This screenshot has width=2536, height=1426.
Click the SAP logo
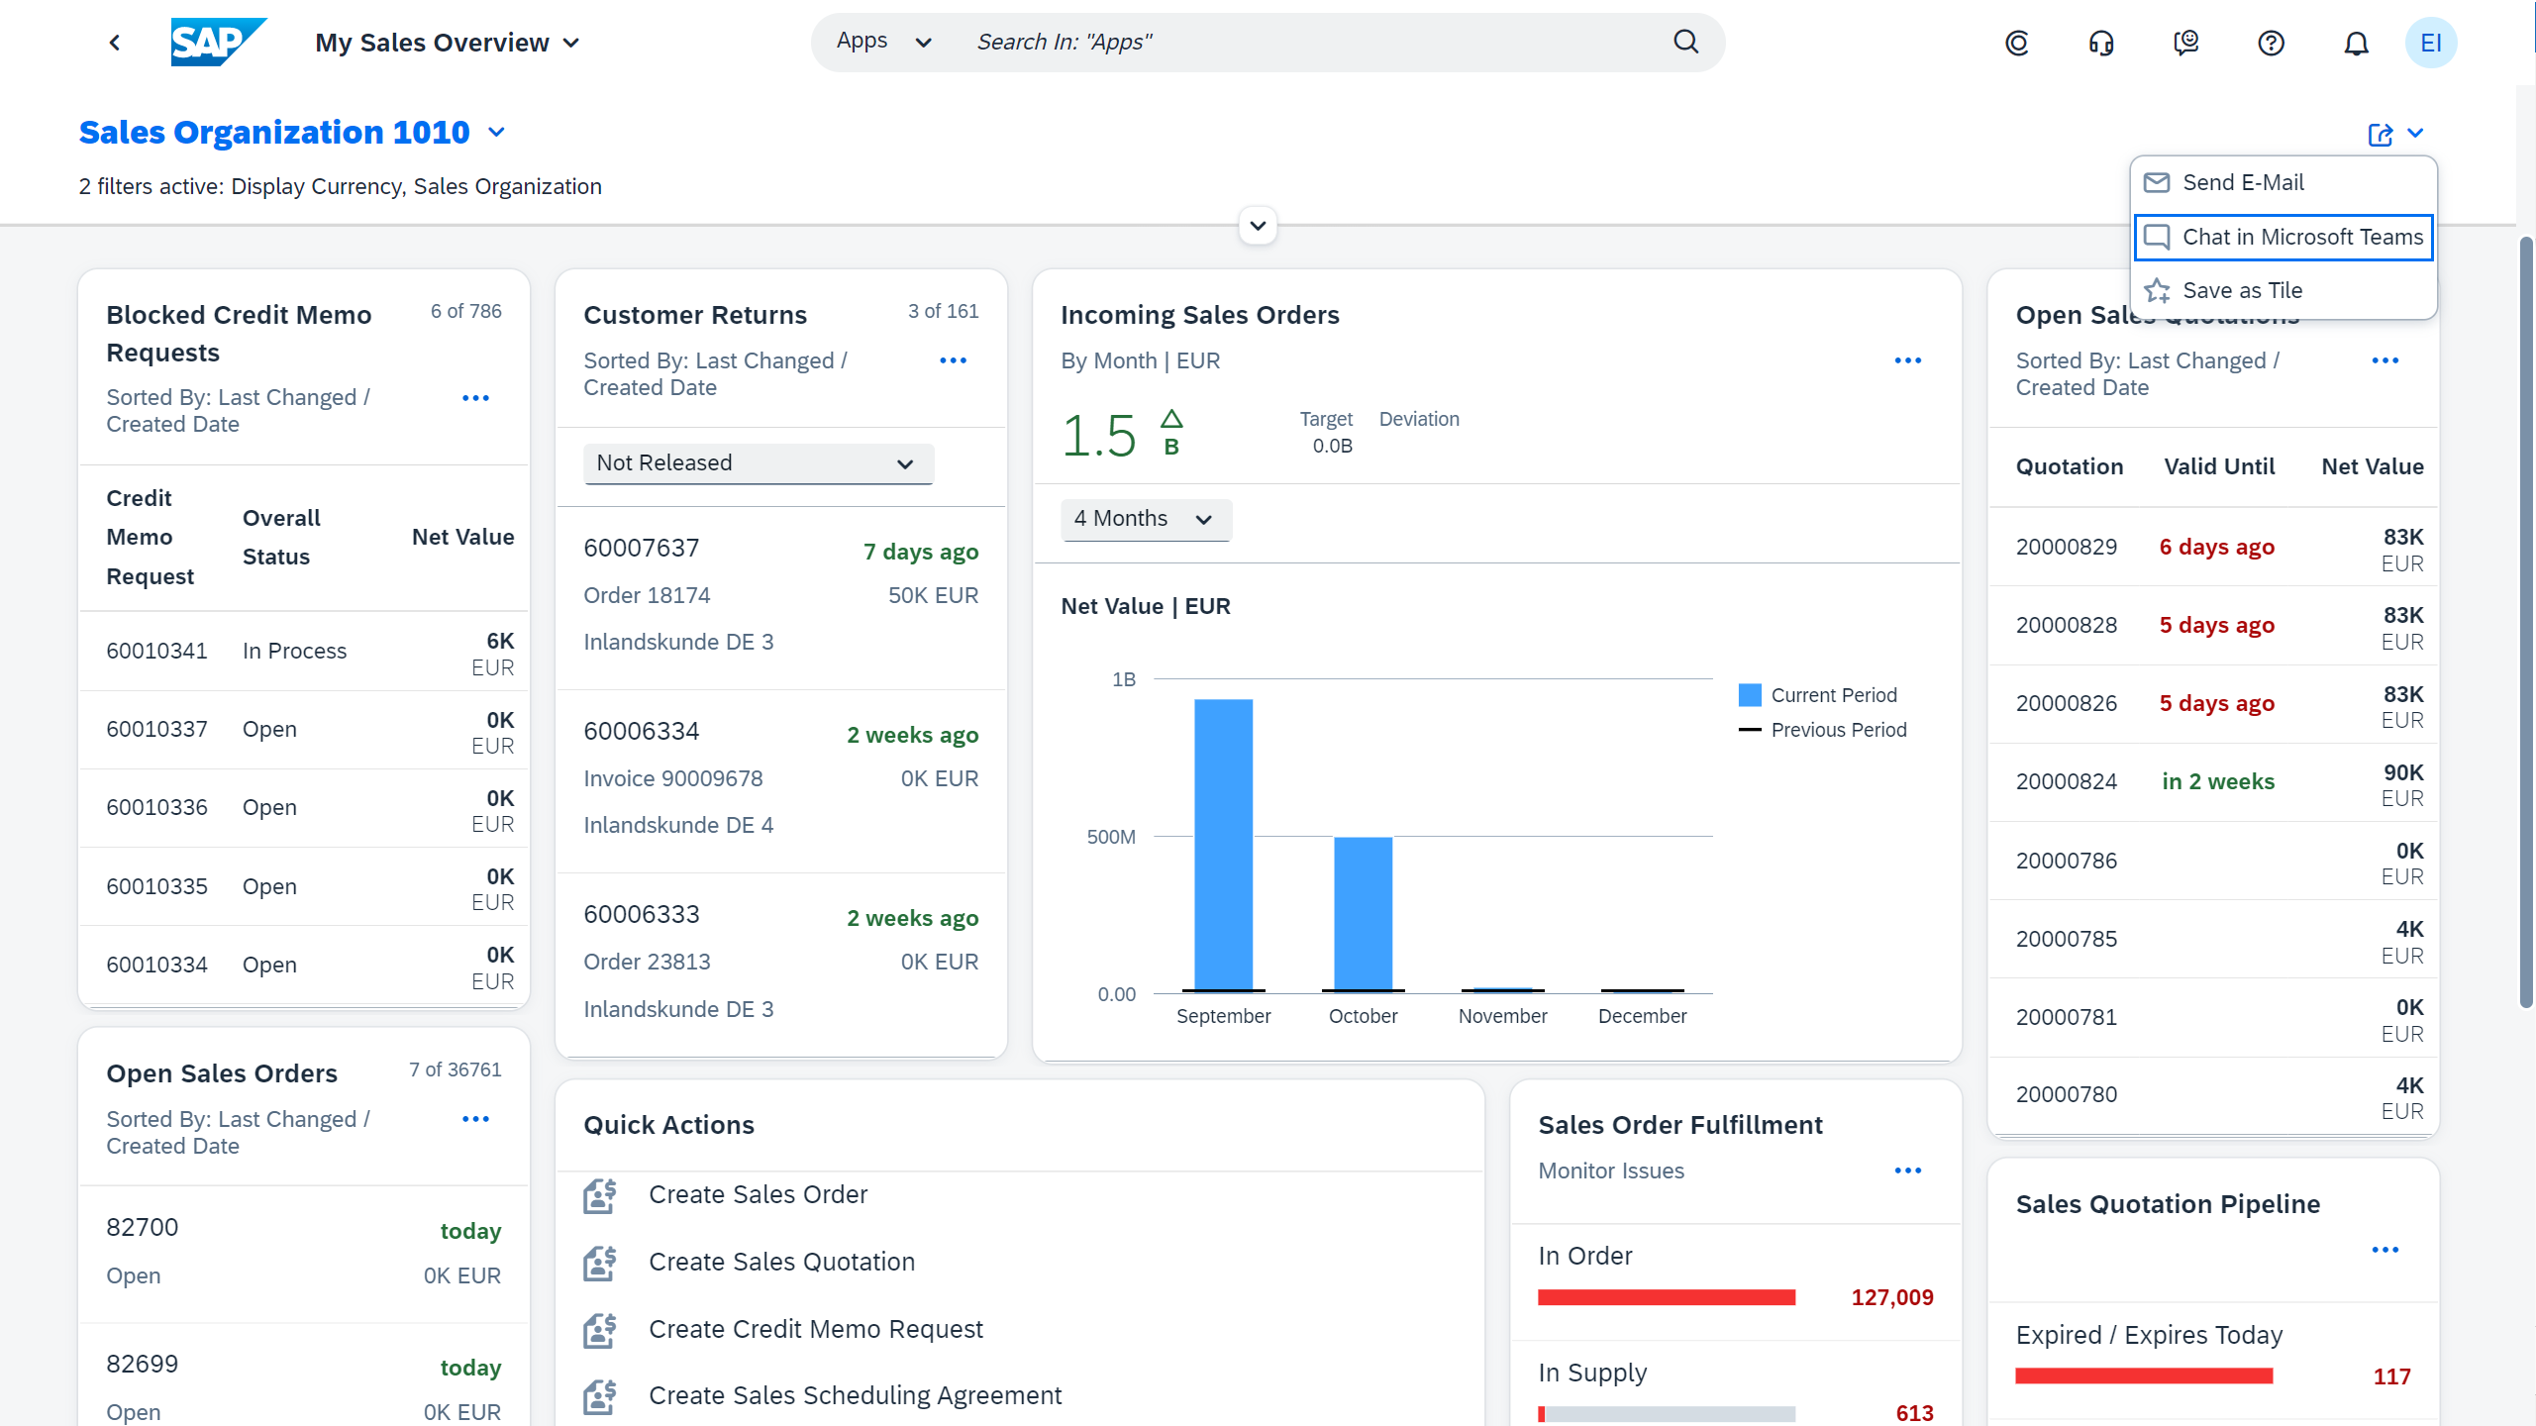point(218,43)
